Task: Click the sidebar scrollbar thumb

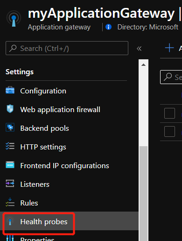Action: [143, 193]
